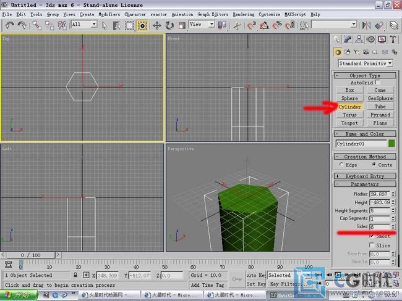Viewport: 402px width, 301px height.
Task: Open the Layer Manager icon
Action: [x=394, y=25]
